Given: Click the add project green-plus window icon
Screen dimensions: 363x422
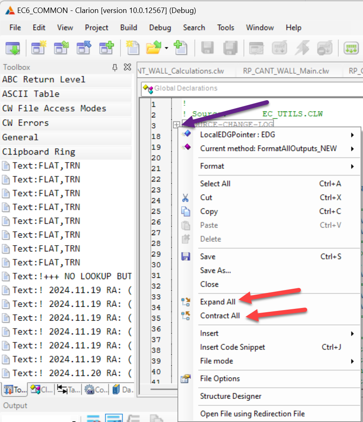Looking at the screenshot, I should (106, 48).
